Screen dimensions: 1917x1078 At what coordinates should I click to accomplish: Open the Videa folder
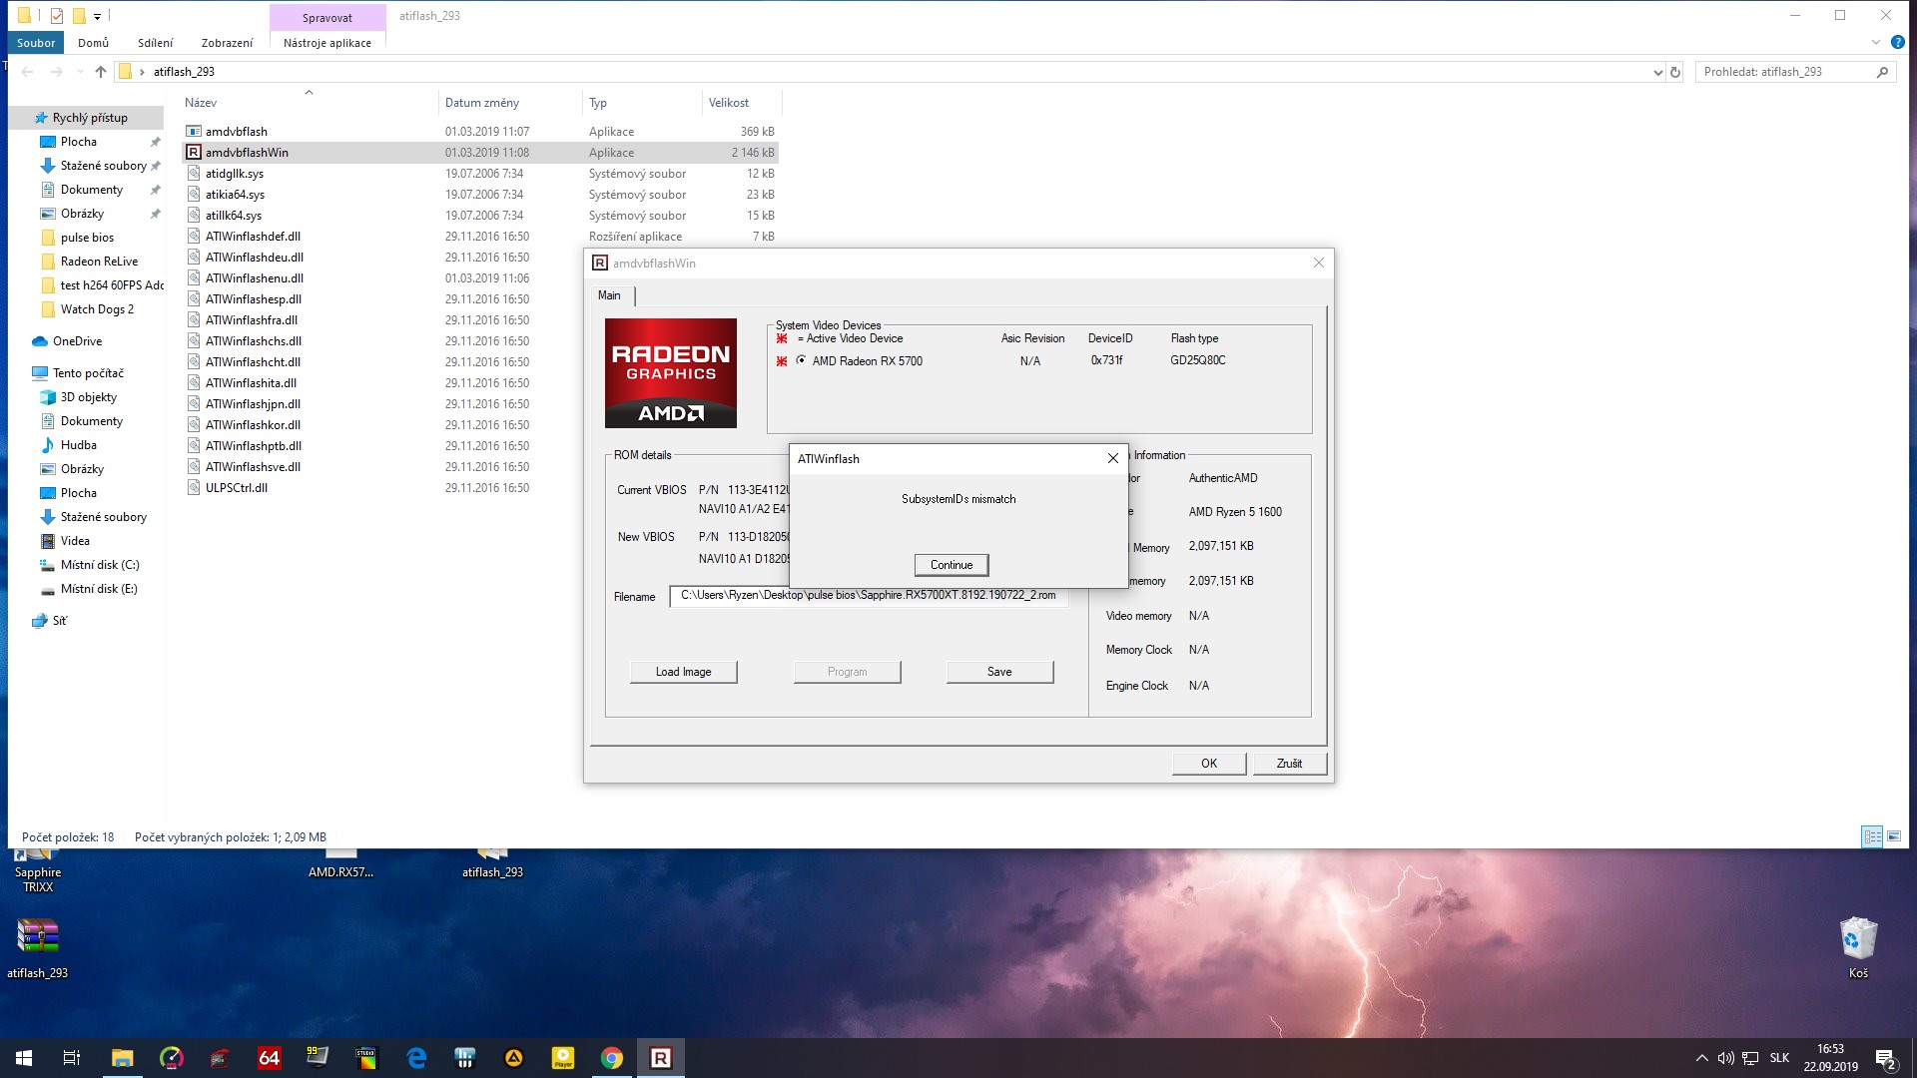click(75, 541)
